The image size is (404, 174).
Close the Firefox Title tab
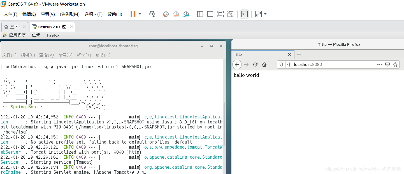[290, 54]
